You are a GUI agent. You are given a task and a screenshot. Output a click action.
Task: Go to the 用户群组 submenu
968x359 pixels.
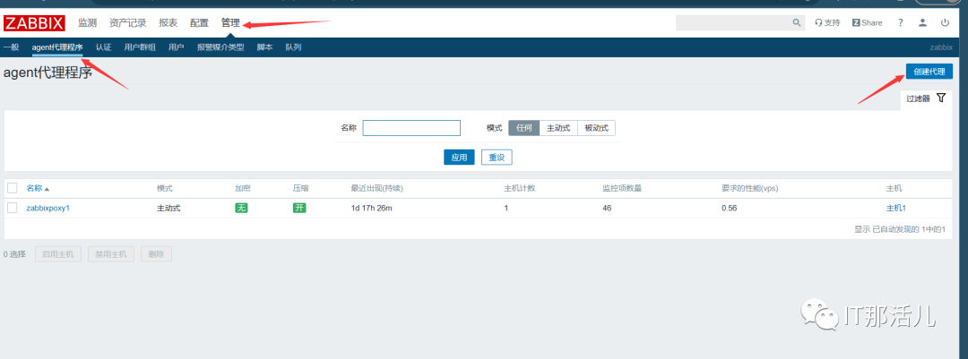[x=140, y=47]
